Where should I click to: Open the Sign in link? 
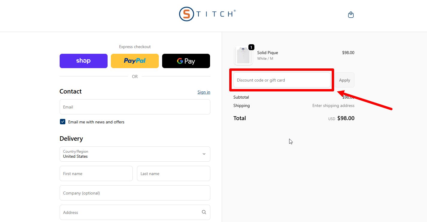(203, 92)
